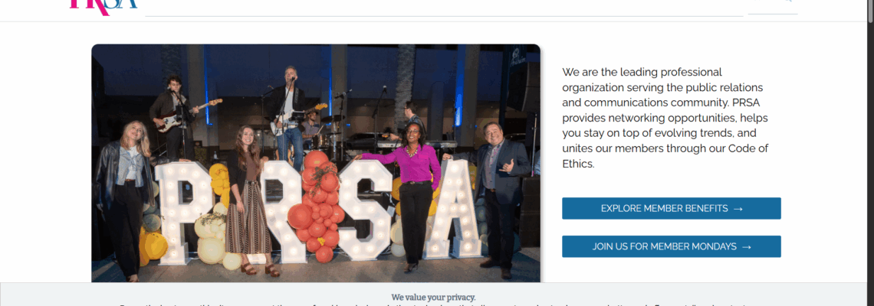Click the PRSA event hero photo
The width and height of the screenshot is (874, 306).
click(x=316, y=163)
